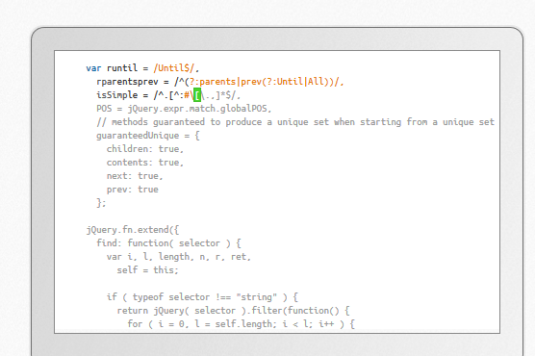The height and width of the screenshot is (356, 535).
Task: Click the 'contents: true' property line
Action: click(x=145, y=163)
